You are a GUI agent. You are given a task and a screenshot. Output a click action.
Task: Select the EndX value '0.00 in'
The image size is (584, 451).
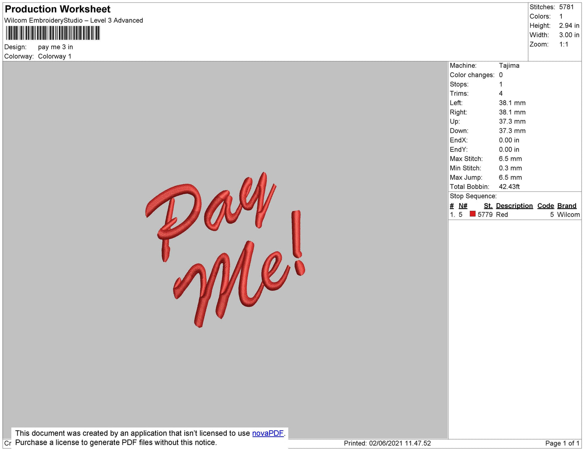click(x=509, y=140)
